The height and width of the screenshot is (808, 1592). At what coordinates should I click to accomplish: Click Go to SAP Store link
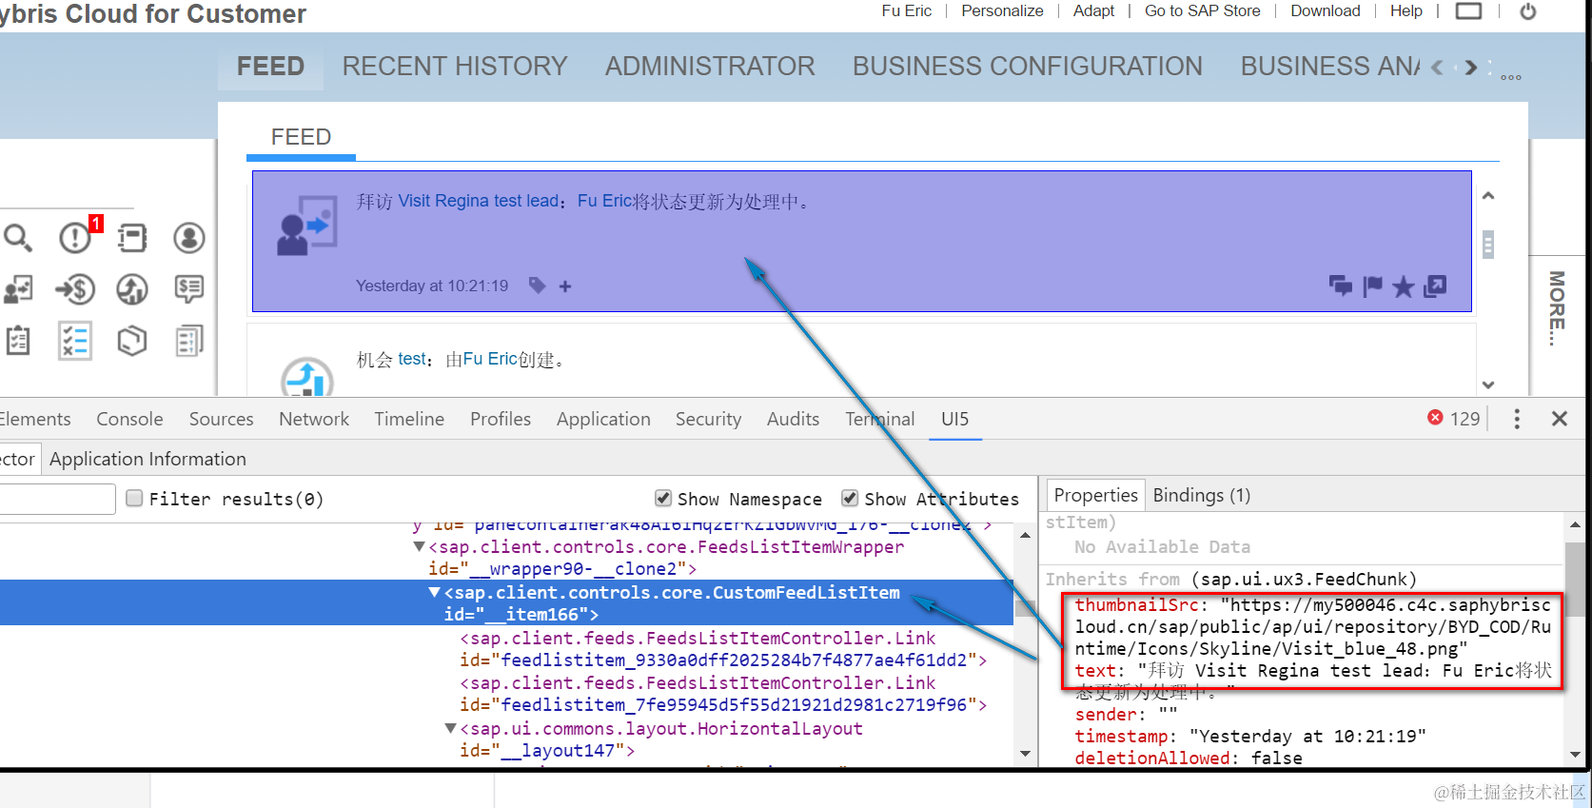click(1202, 11)
